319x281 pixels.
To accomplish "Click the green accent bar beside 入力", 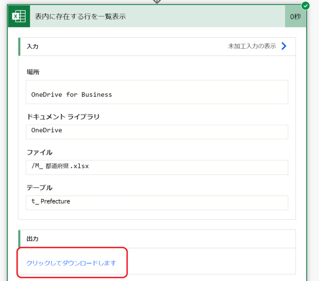I will [x=19, y=47].
